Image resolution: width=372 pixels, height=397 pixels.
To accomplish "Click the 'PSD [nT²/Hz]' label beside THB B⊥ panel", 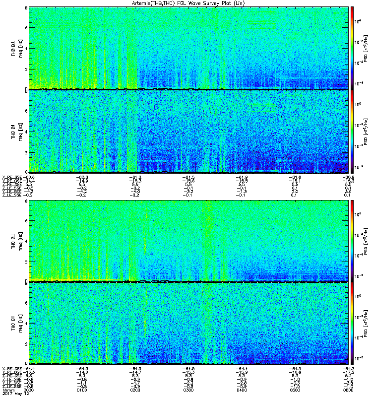I will 366,48.
